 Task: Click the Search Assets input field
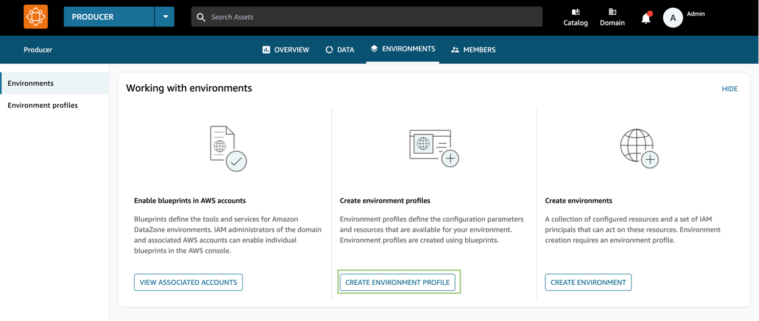click(x=367, y=17)
